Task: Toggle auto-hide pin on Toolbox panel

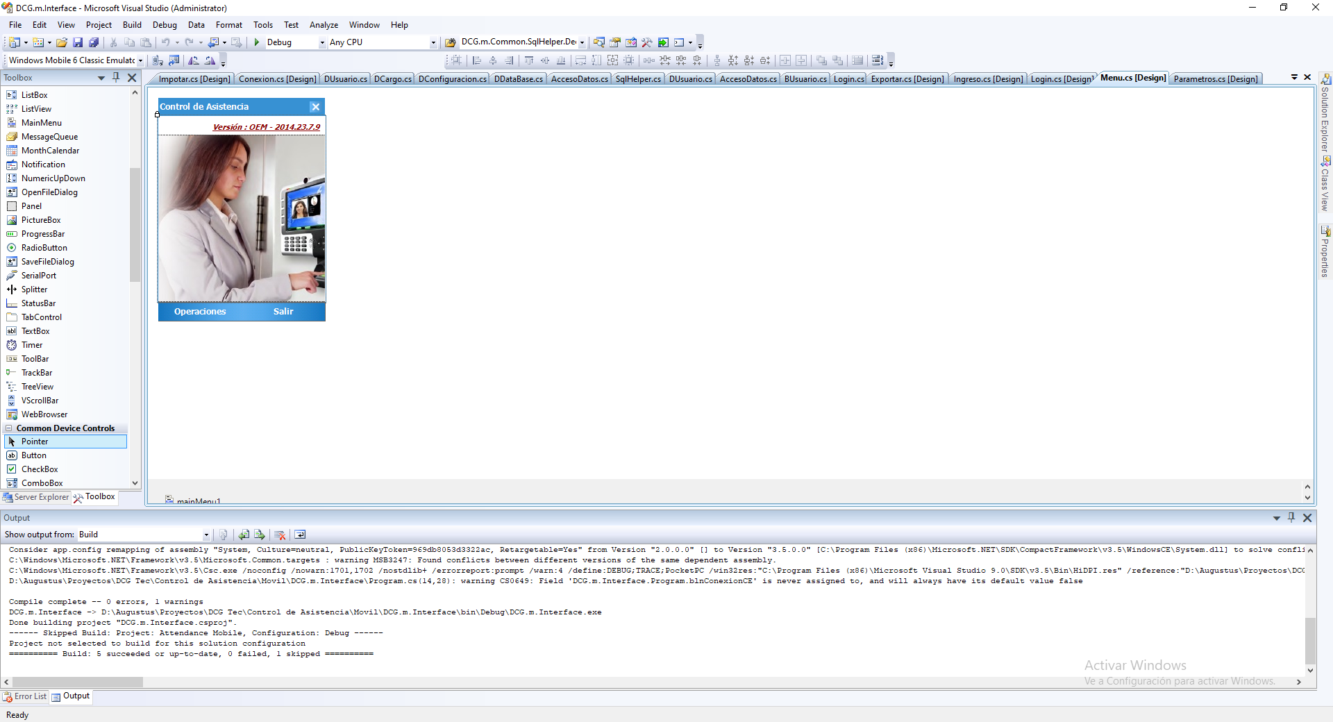Action: pos(116,78)
